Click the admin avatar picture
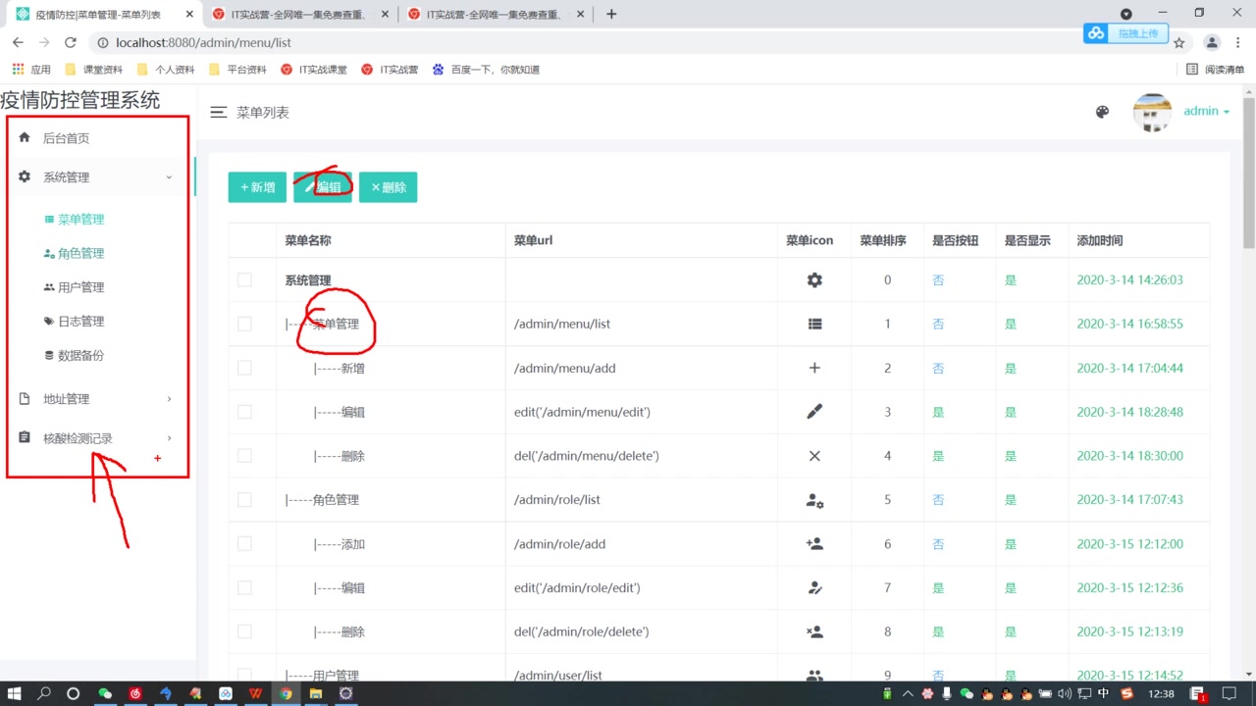Screen dimensions: 1256x706 1152,113
